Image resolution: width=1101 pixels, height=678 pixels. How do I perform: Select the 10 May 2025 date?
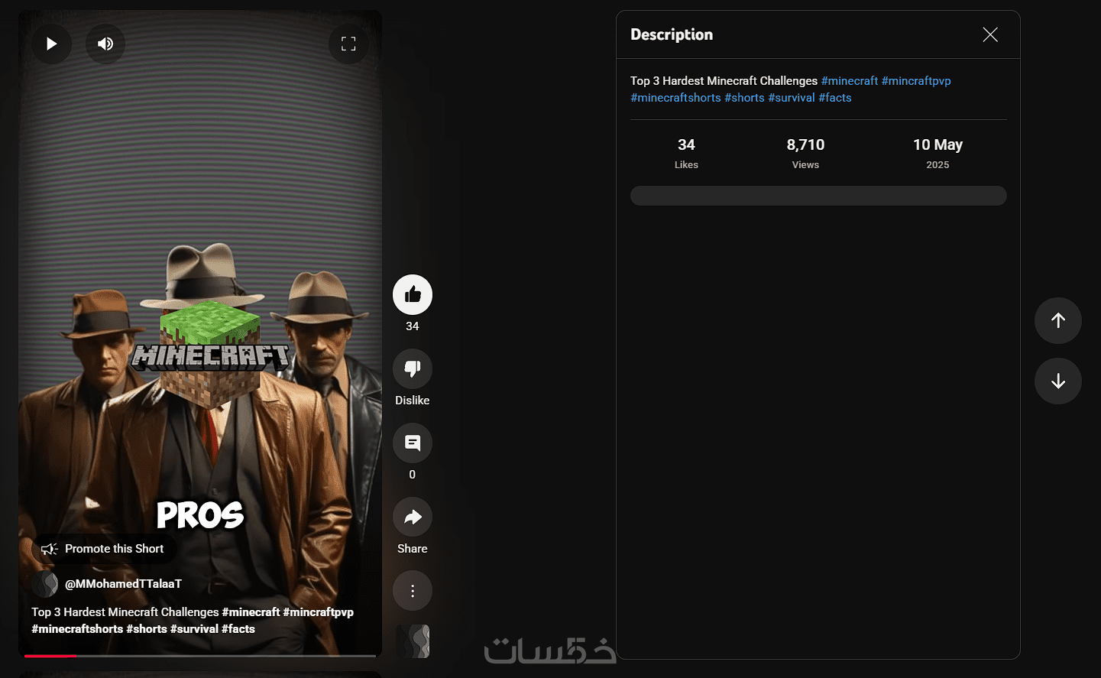point(937,153)
